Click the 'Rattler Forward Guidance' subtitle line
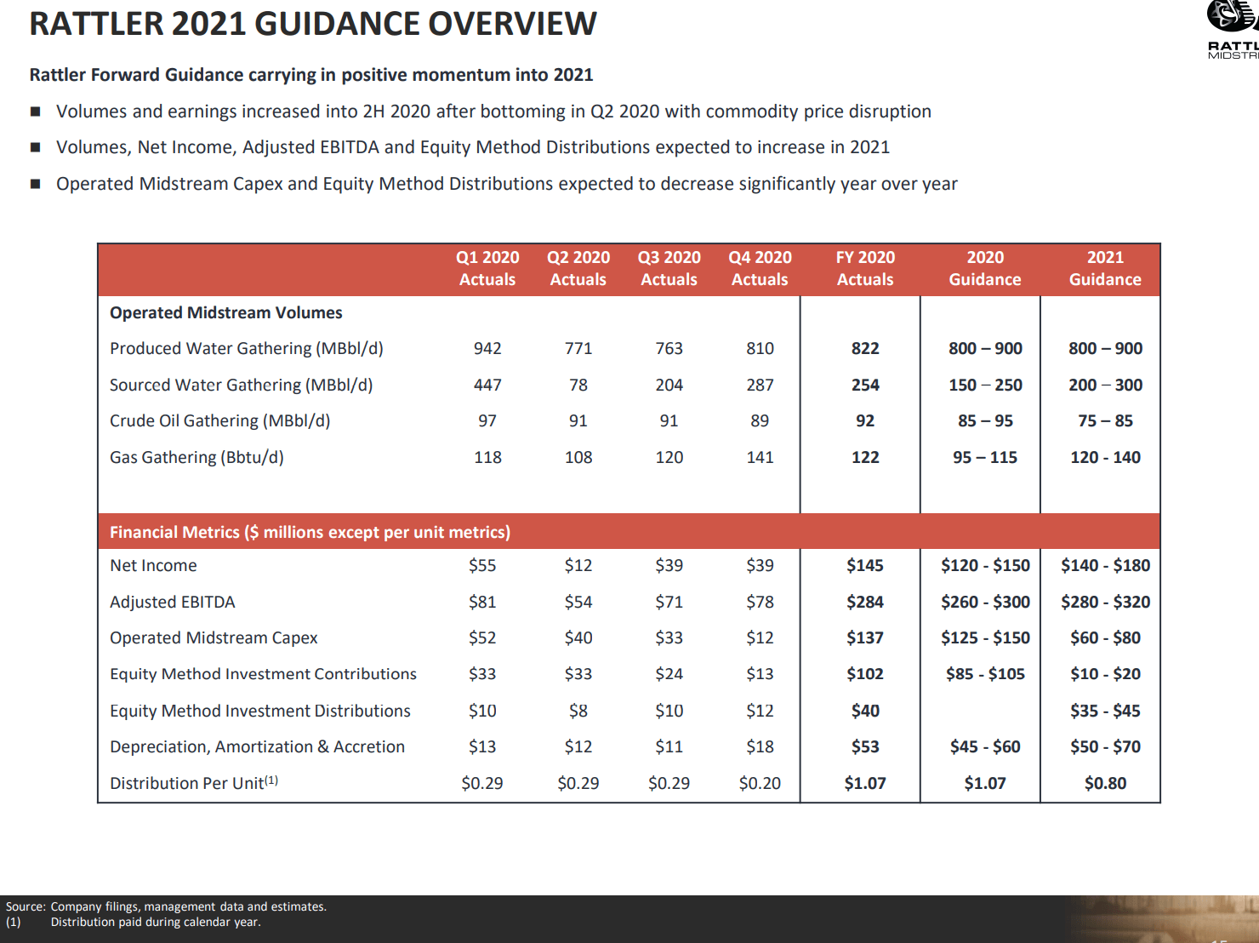 311,75
